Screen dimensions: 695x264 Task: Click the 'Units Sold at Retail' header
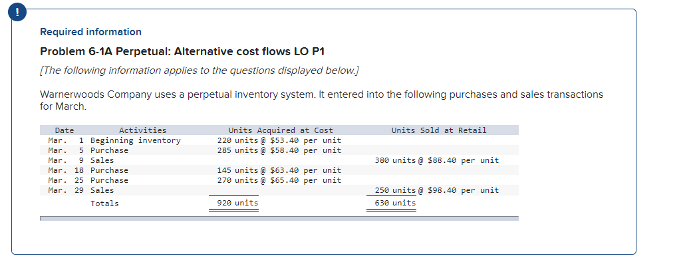[x=439, y=130]
